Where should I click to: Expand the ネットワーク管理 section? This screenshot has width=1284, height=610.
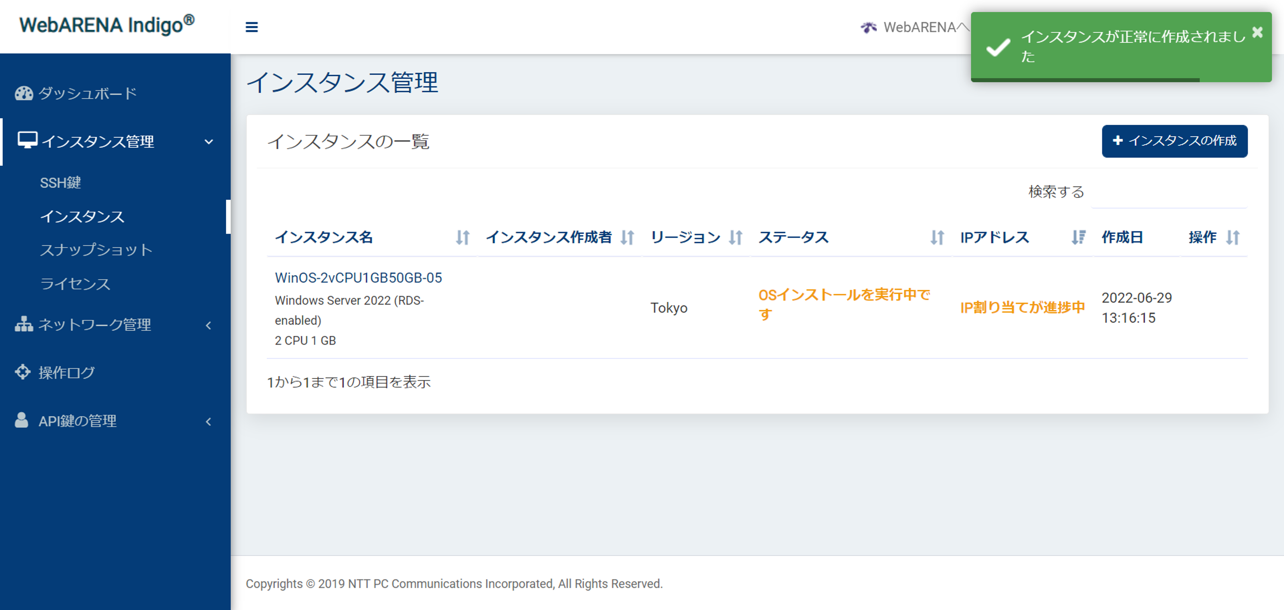pyautogui.click(x=208, y=324)
